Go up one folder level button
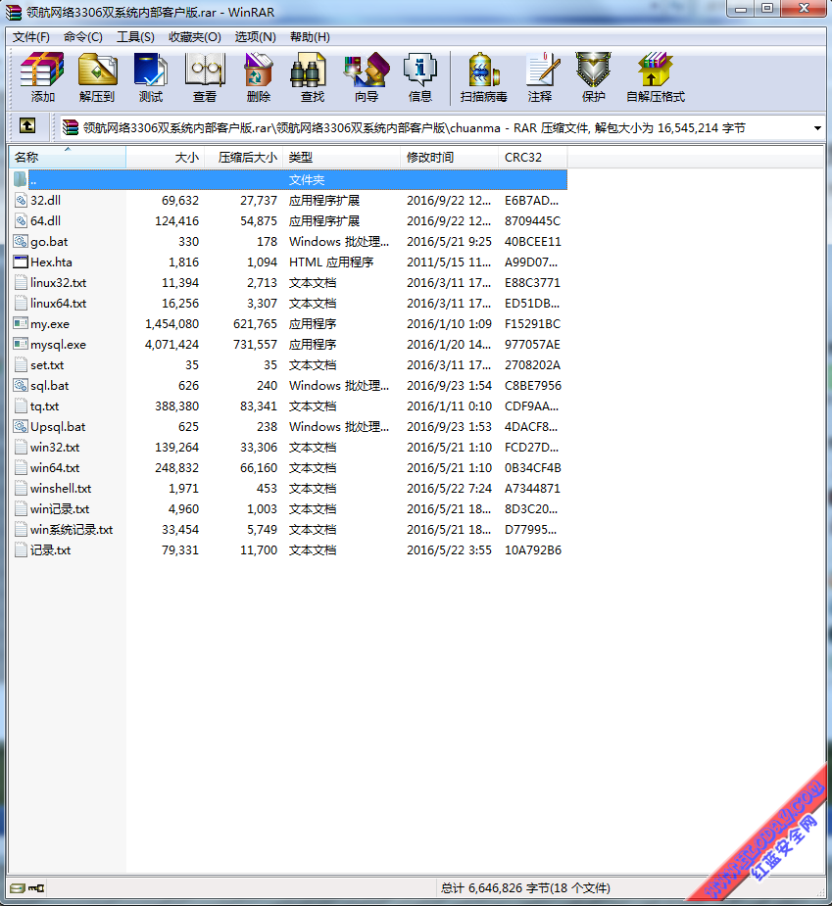Image resolution: width=832 pixels, height=906 pixels. click(27, 126)
